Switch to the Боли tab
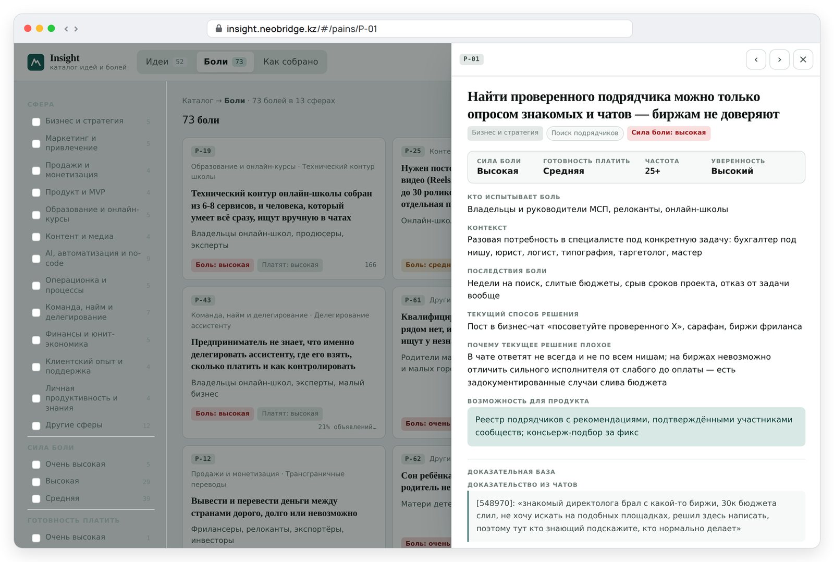This screenshot has width=834, height=562. 225,62
